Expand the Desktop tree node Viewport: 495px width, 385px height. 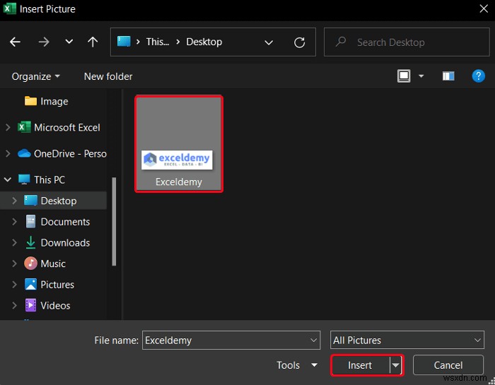click(14, 201)
